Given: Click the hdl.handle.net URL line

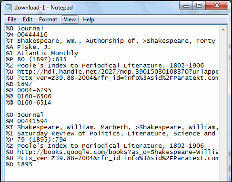Looking at the screenshot, I should pos(112,72).
